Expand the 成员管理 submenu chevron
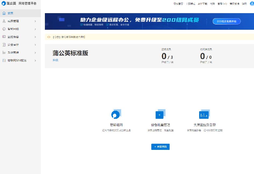Viewport: 254px width, 174px height. coord(35,21)
